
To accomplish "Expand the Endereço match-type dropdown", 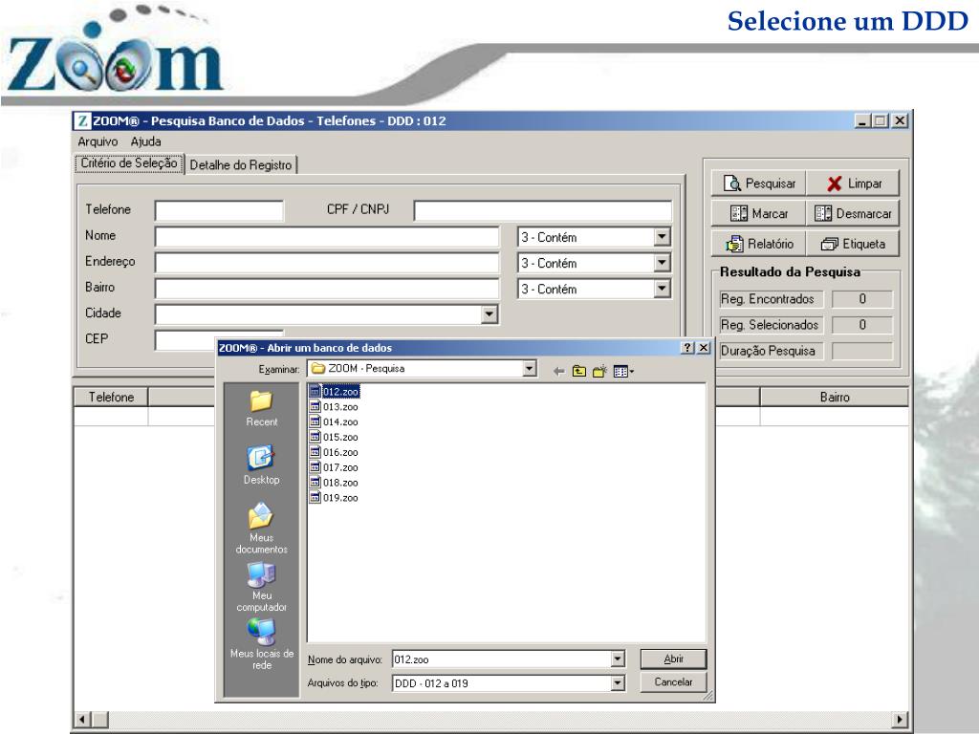I will (x=662, y=263).
